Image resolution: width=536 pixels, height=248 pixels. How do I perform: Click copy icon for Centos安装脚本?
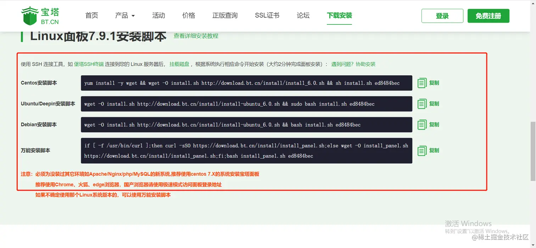tap(422, 83)
